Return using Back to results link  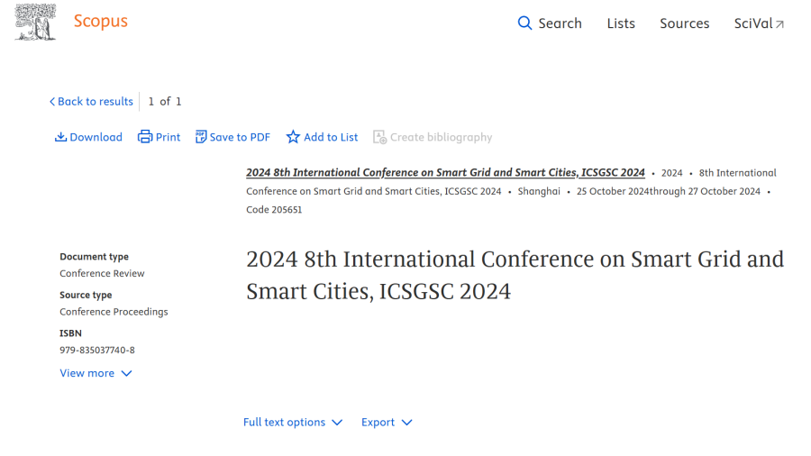pyautogui.click(x=95, y=102)
